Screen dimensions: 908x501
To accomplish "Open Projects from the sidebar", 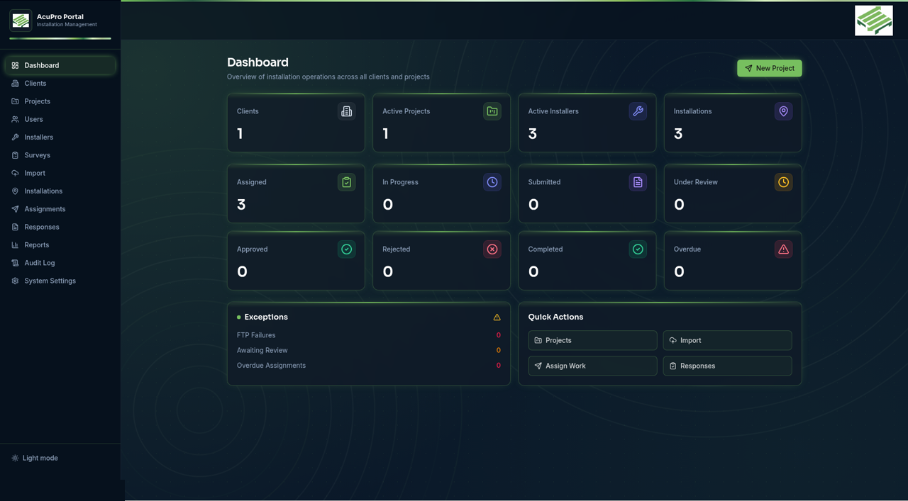I will point(60,101).
